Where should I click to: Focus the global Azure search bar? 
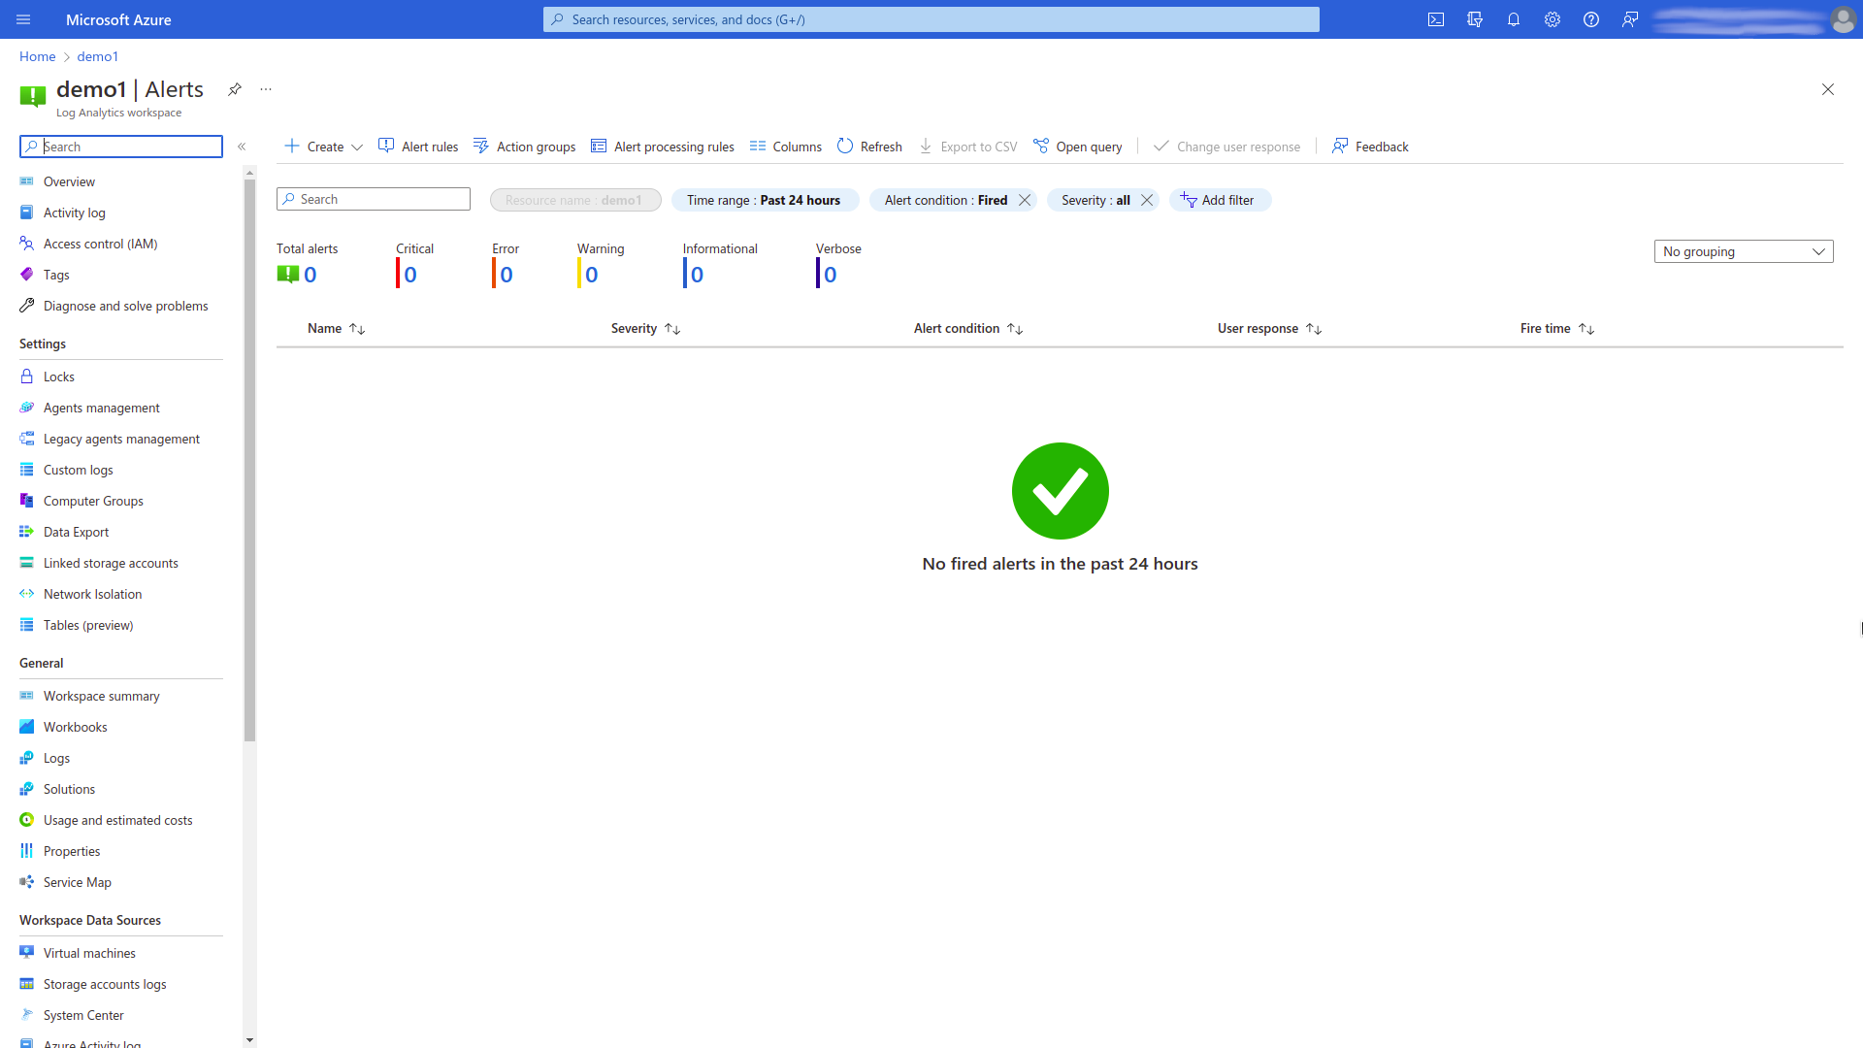[931, 19]
